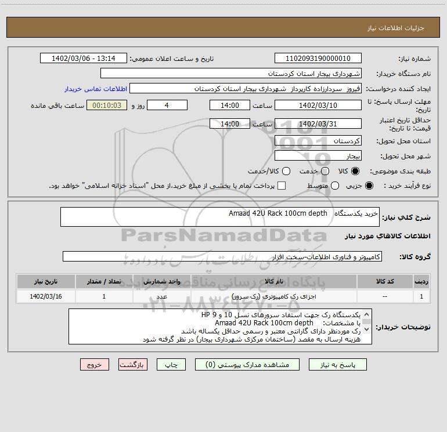Click the delivery city field بیجار

pyautogui.click(x=318, y=156)
